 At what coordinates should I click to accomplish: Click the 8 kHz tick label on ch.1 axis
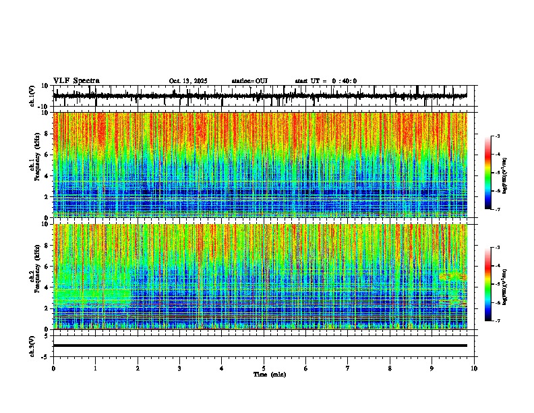[x=48, y=134]
